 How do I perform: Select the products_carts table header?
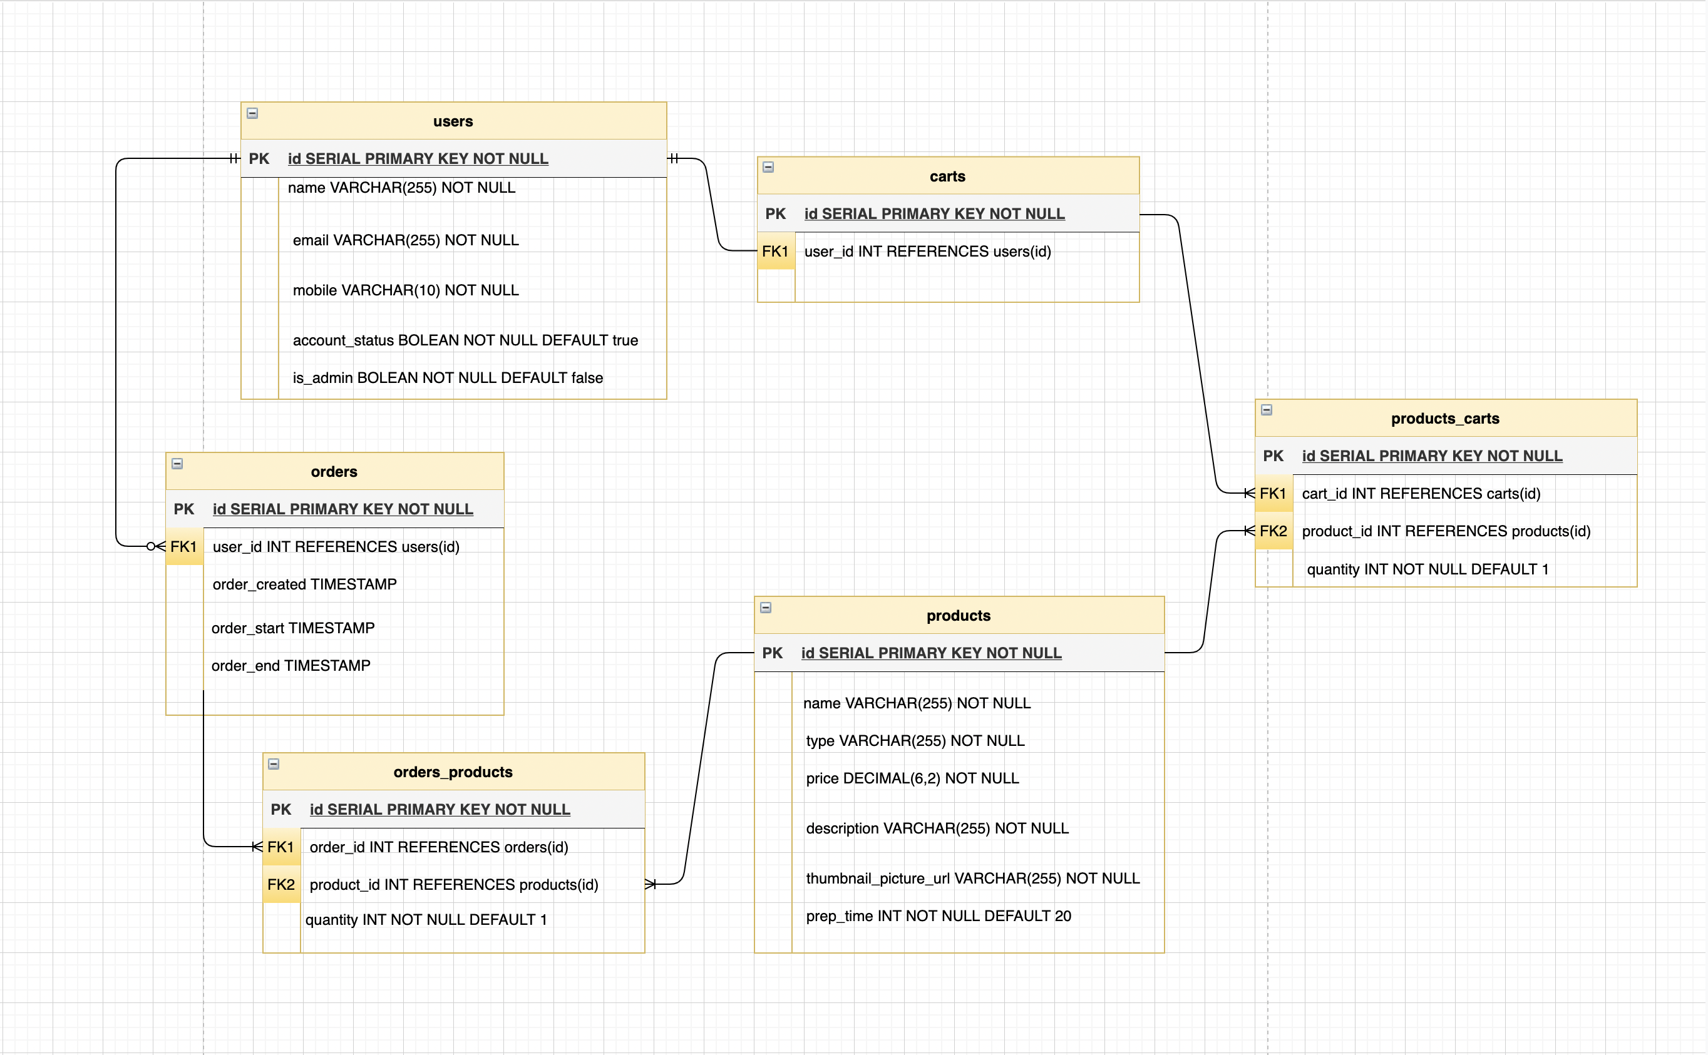tap(1444, 419)
